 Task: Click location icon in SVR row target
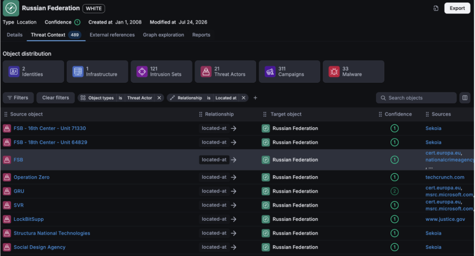point(266,205)
